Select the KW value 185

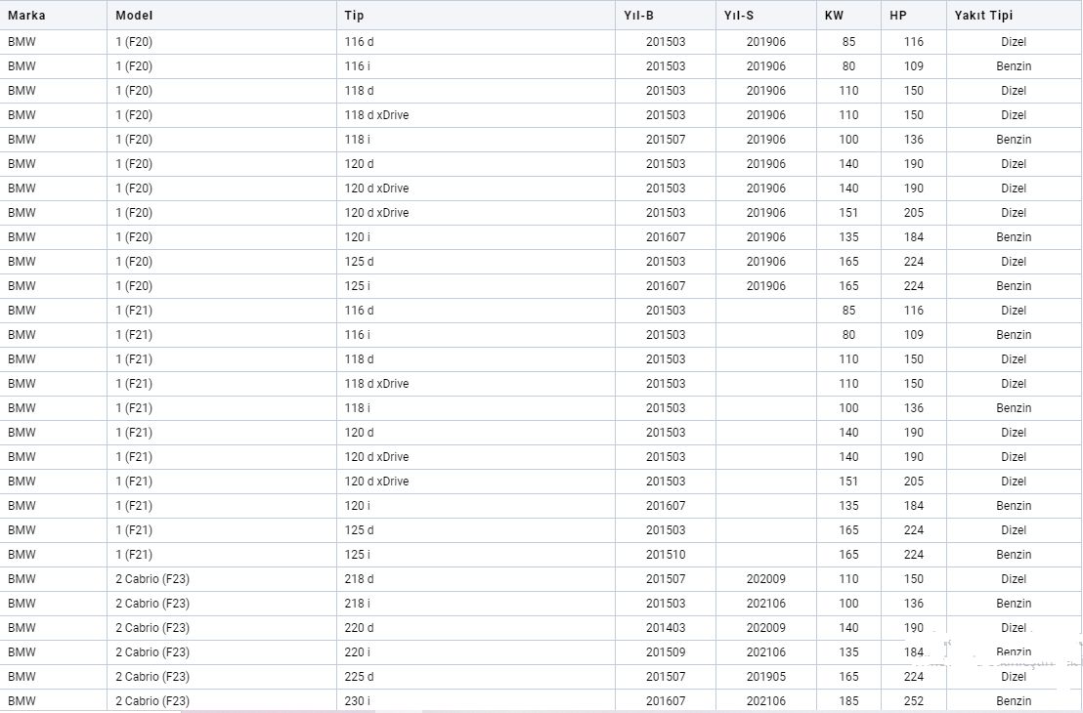[x=848, y=701]
